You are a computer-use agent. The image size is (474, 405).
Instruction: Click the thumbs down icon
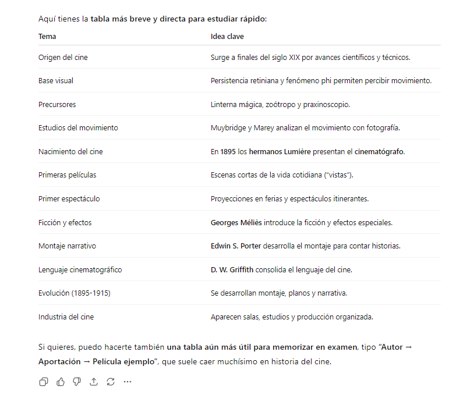point(77,382)
